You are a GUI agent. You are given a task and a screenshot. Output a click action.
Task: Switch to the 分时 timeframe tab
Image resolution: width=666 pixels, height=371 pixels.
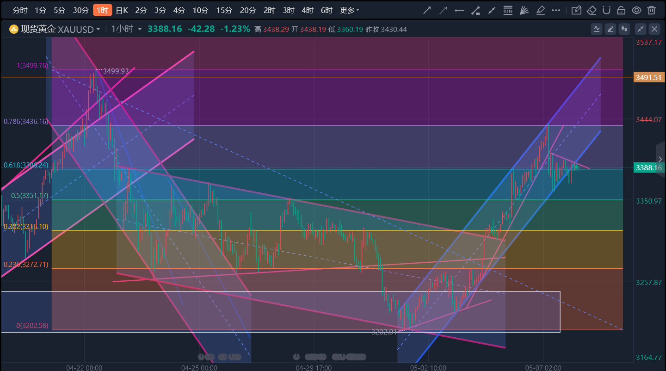pyautogui.click(x=20, y=10)
